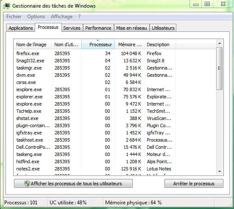Click the shield icon on Afficher les processus button
234x209 pixels.
27,184
